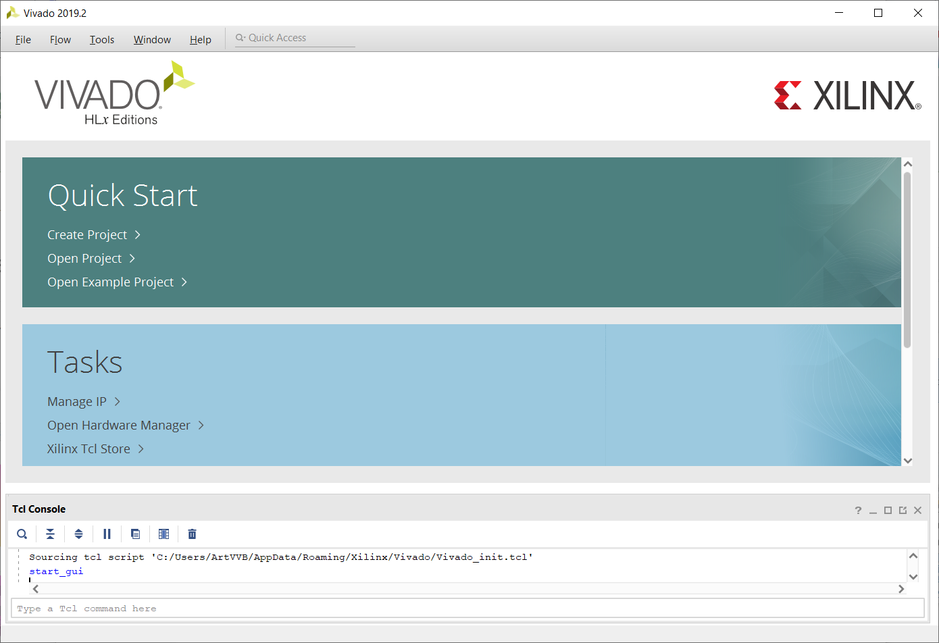Open the Window menu
The width and height of the screenshot is (939, 643).
click(x=152, y=40)
